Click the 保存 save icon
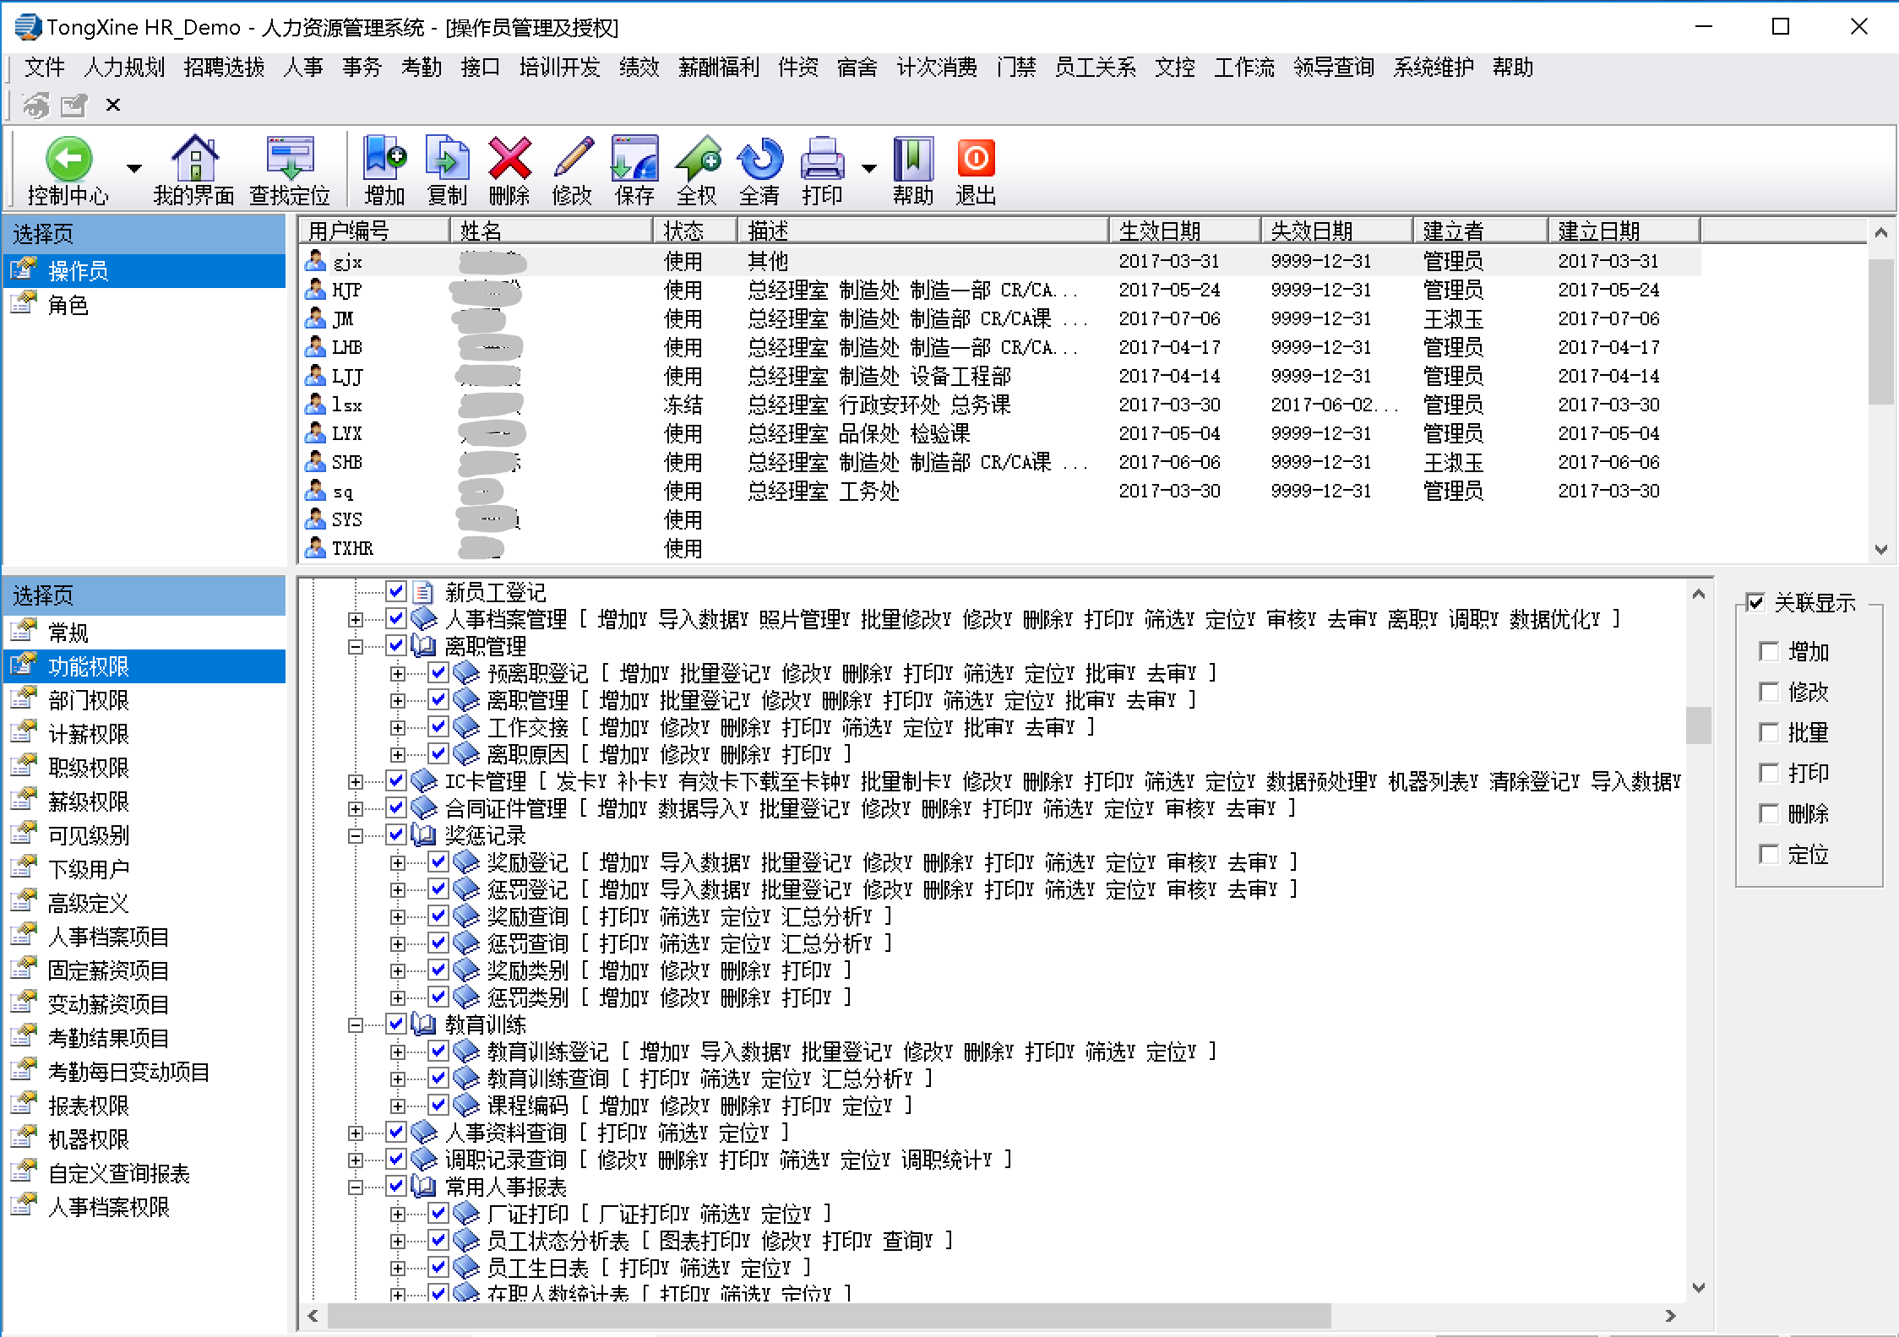 (634, 159)
